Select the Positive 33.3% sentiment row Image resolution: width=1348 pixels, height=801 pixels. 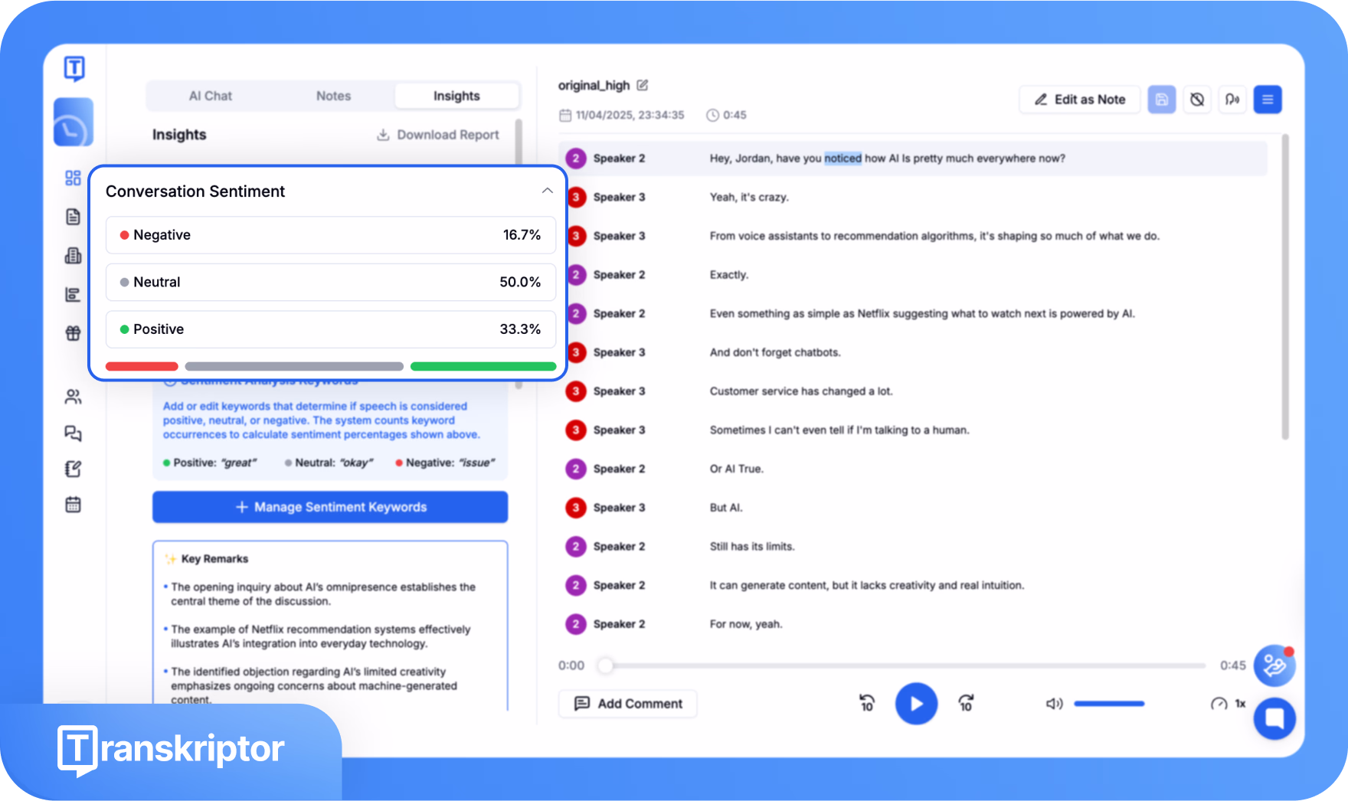[x=330, y=329]
